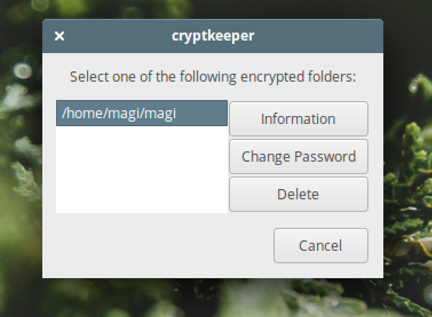Screen dimensions: 432x317
Task: Close the cryptkeeper dialog with the X icon
Action: 60,36
